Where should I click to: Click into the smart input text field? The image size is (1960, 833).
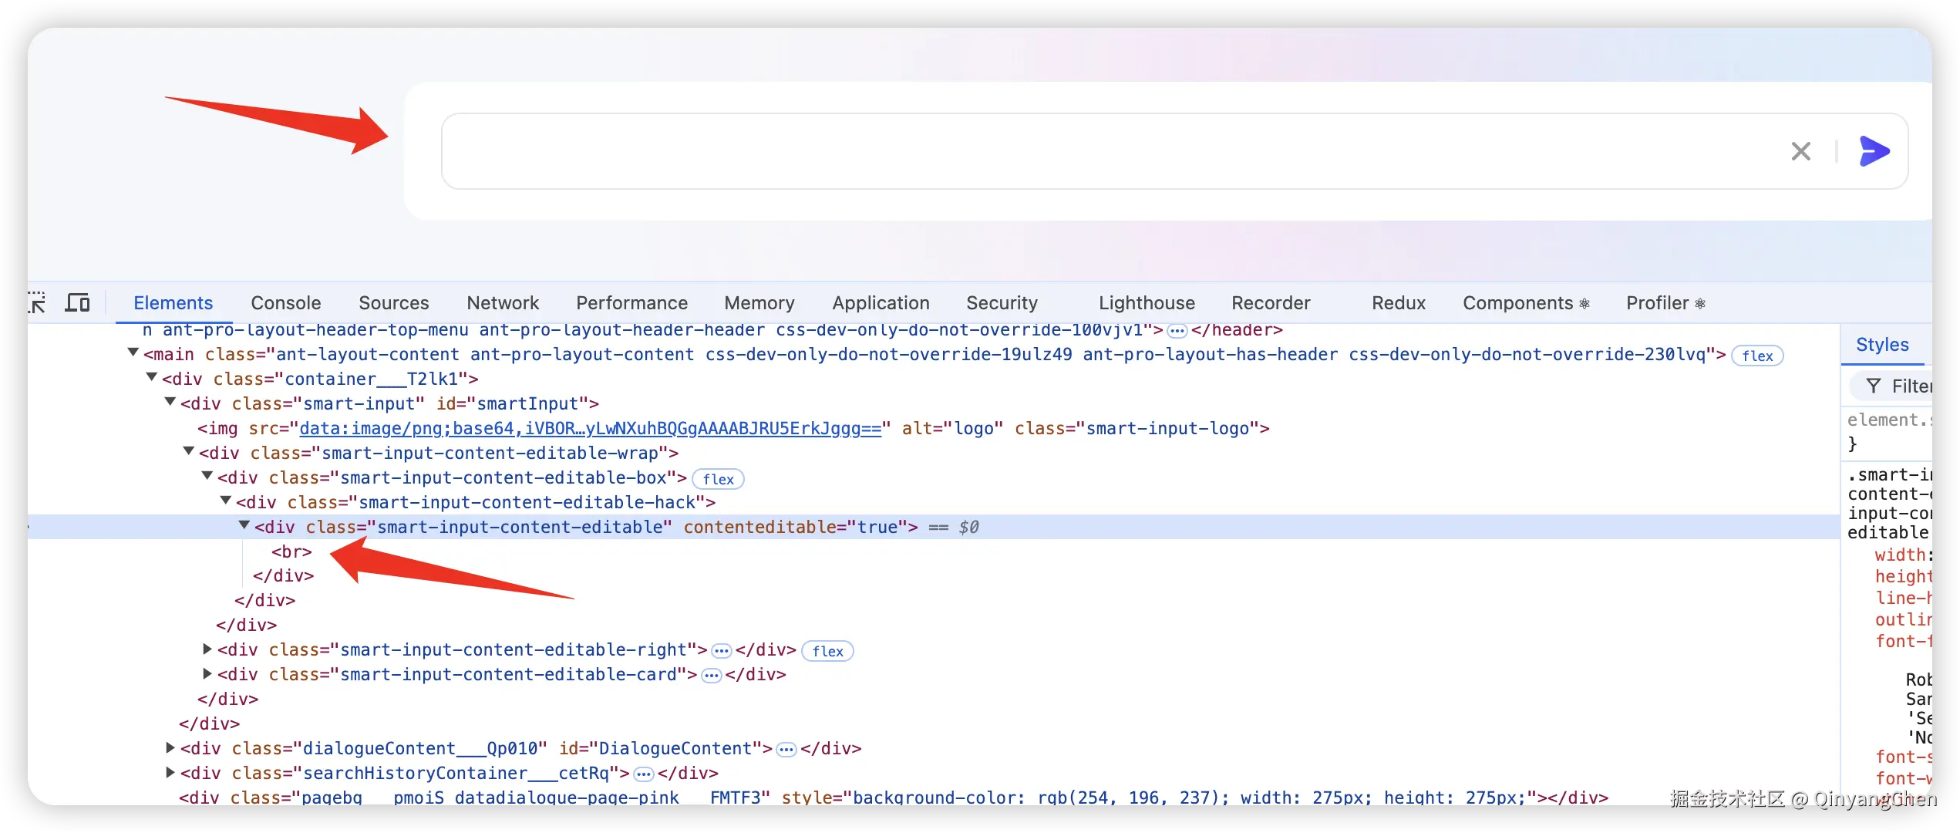[1079, 151]
